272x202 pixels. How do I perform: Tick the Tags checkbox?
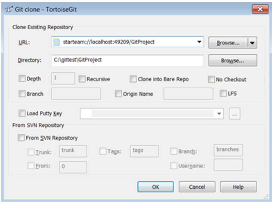pyautogui.click(x=103, y=151)
